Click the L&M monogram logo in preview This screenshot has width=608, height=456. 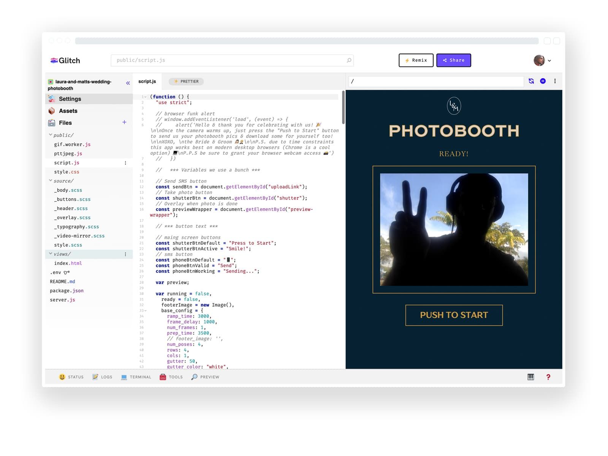tap(454, 106)
